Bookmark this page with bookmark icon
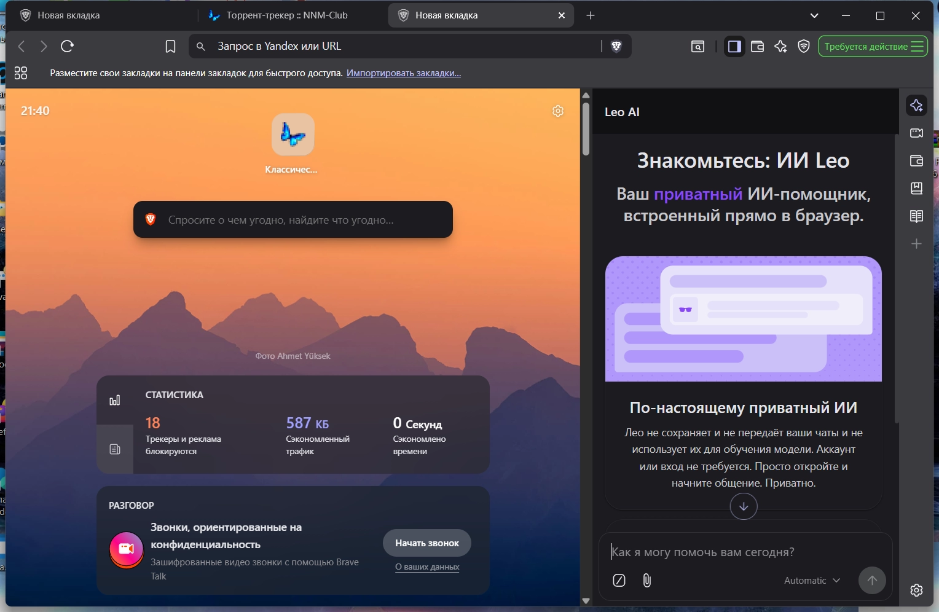This screenshot has height=612, width=939. pos(171,46)
